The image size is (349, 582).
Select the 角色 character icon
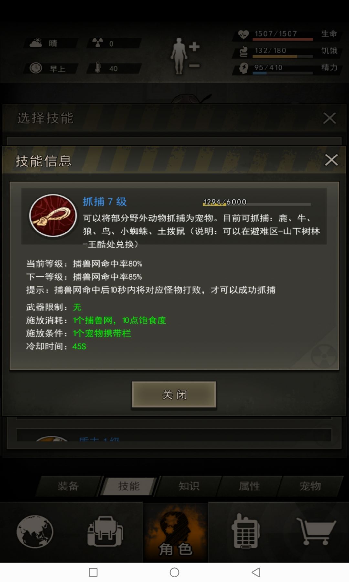pyautogui.click(x=175, y=533)
